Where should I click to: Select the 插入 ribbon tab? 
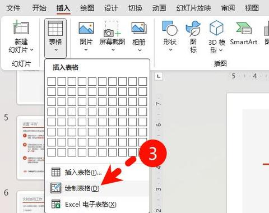tap(63, 8)
